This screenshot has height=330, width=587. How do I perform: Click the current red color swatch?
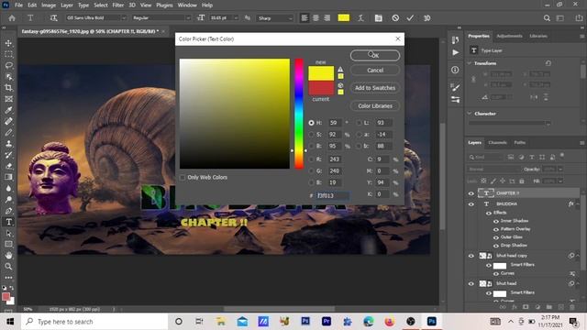(x=321, y=88)
